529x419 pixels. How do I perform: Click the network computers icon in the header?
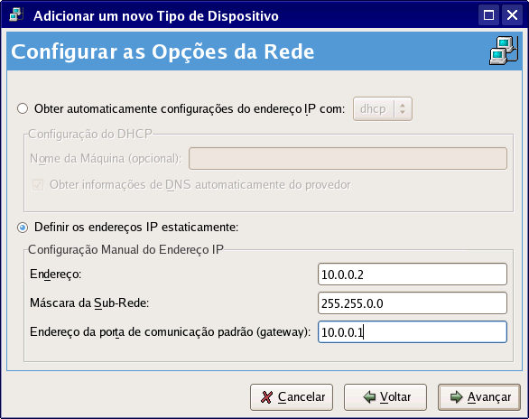point(504,51)
